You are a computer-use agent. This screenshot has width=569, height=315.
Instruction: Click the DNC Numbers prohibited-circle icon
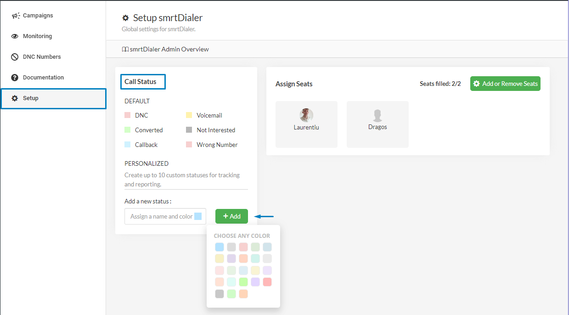(x=15, y=57)
